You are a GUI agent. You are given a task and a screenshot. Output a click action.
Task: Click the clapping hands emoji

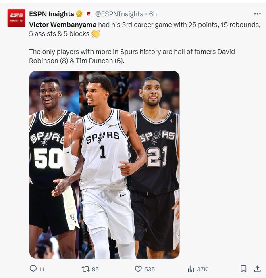(x=96, y=34)
